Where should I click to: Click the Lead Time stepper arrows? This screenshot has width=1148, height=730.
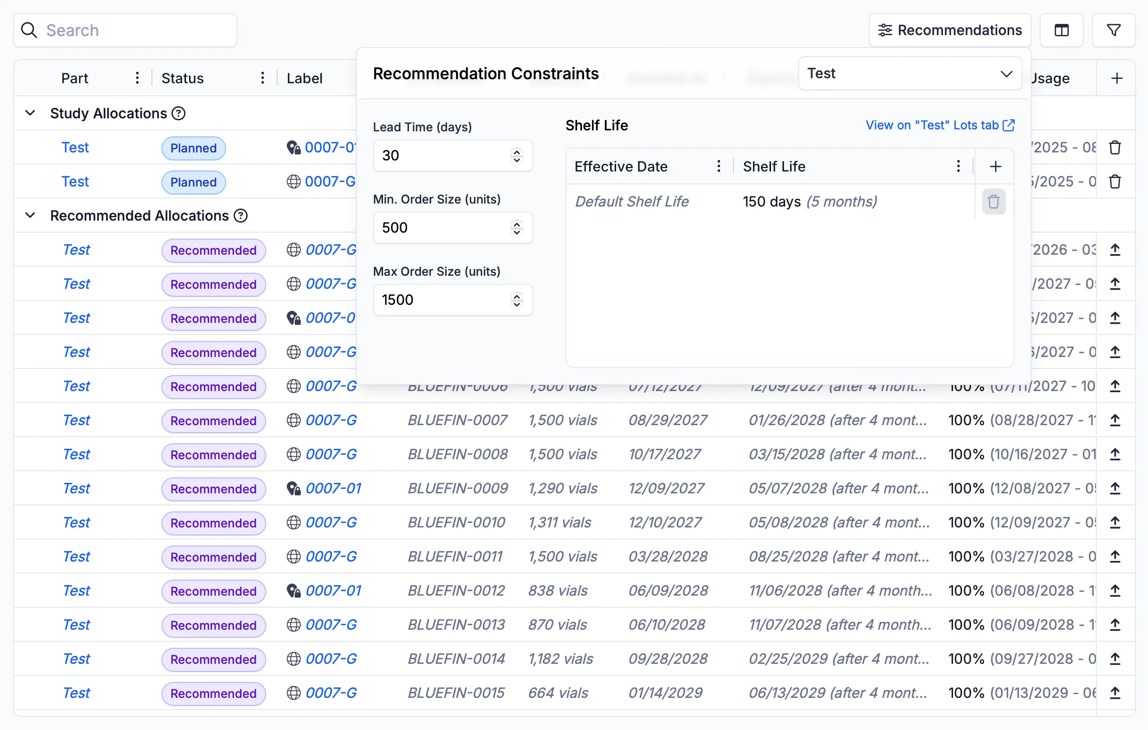516,155
